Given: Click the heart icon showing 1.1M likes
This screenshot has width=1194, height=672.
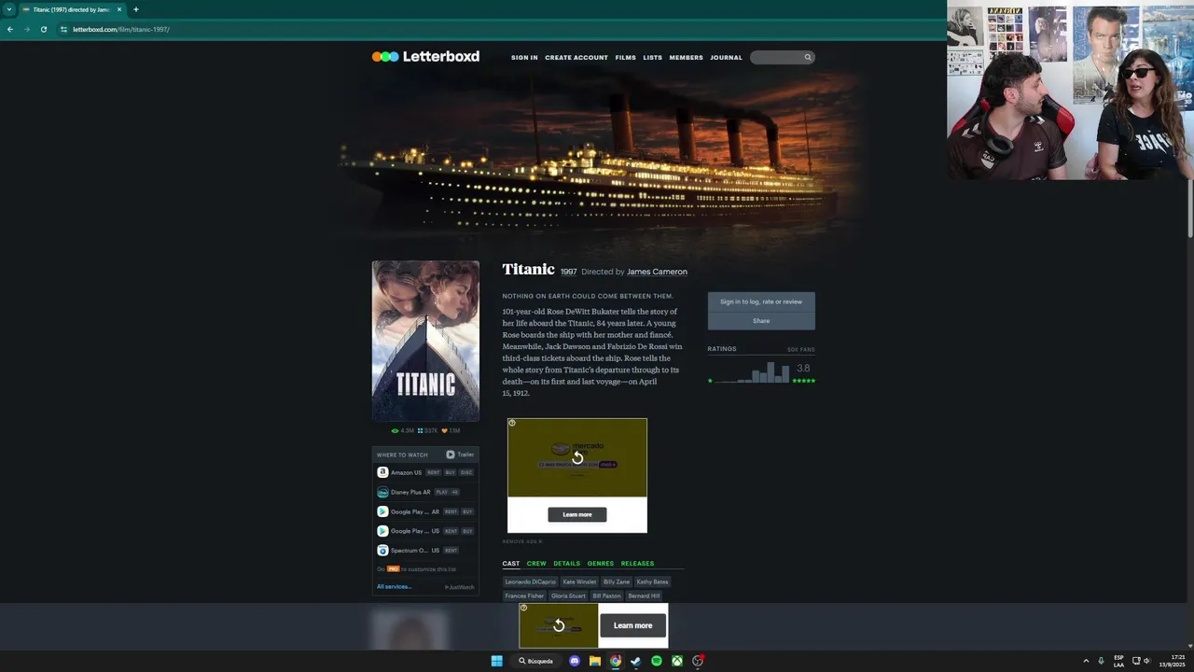Looking at the screenshot, I should click(x=445, y=431).
